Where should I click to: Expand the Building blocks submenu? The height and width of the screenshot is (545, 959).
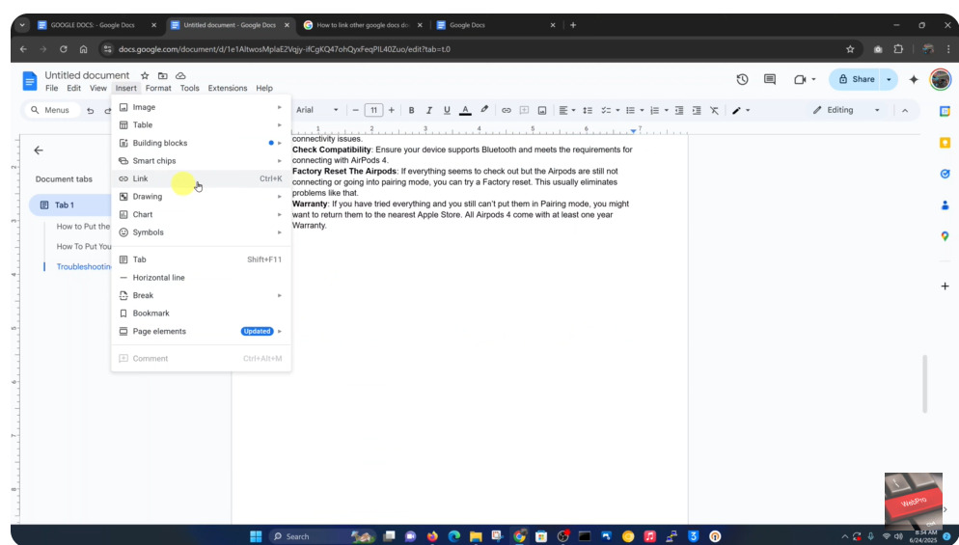point(201,143)
